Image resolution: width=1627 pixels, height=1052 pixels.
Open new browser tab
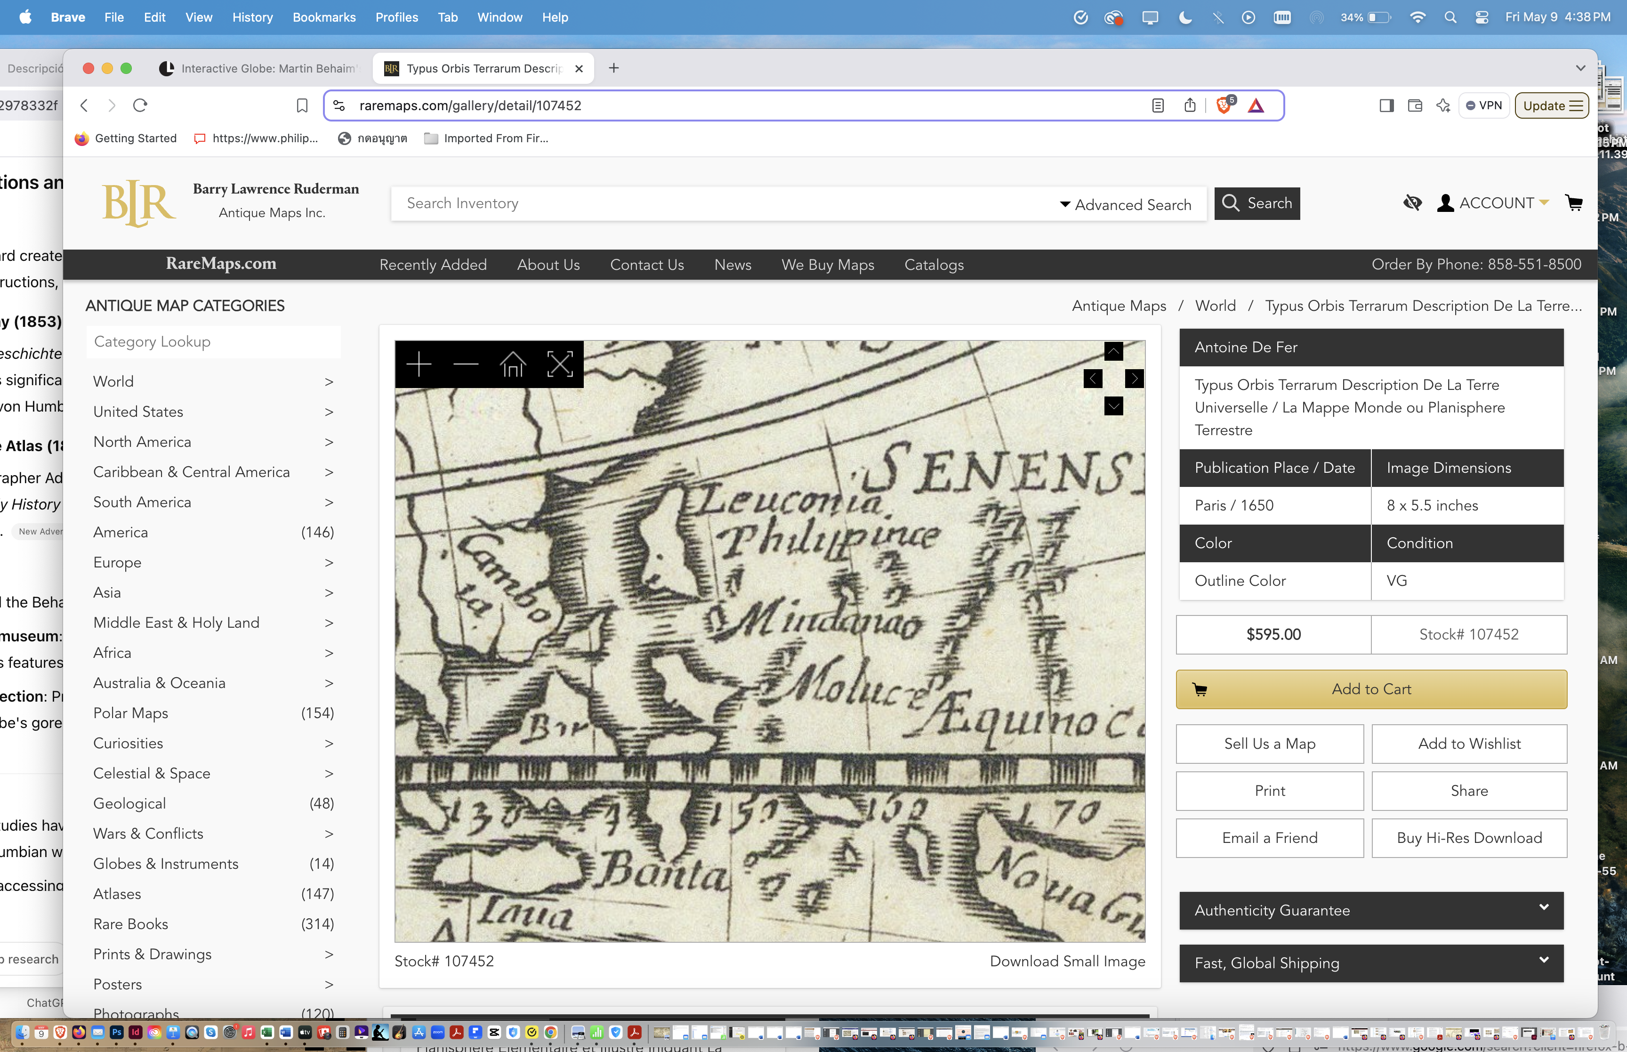tap(614, 68)
